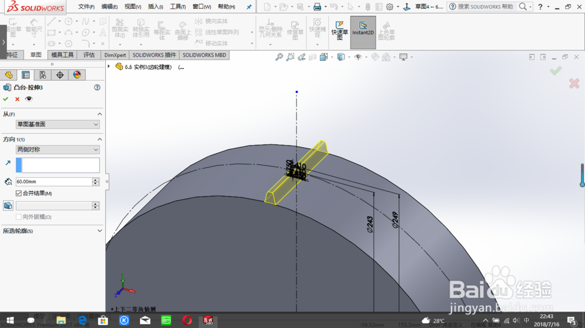Viewport: 585px width, 328px height.
Task: Collapse the 方向 1(1) section
Action: tap(99, 139)
